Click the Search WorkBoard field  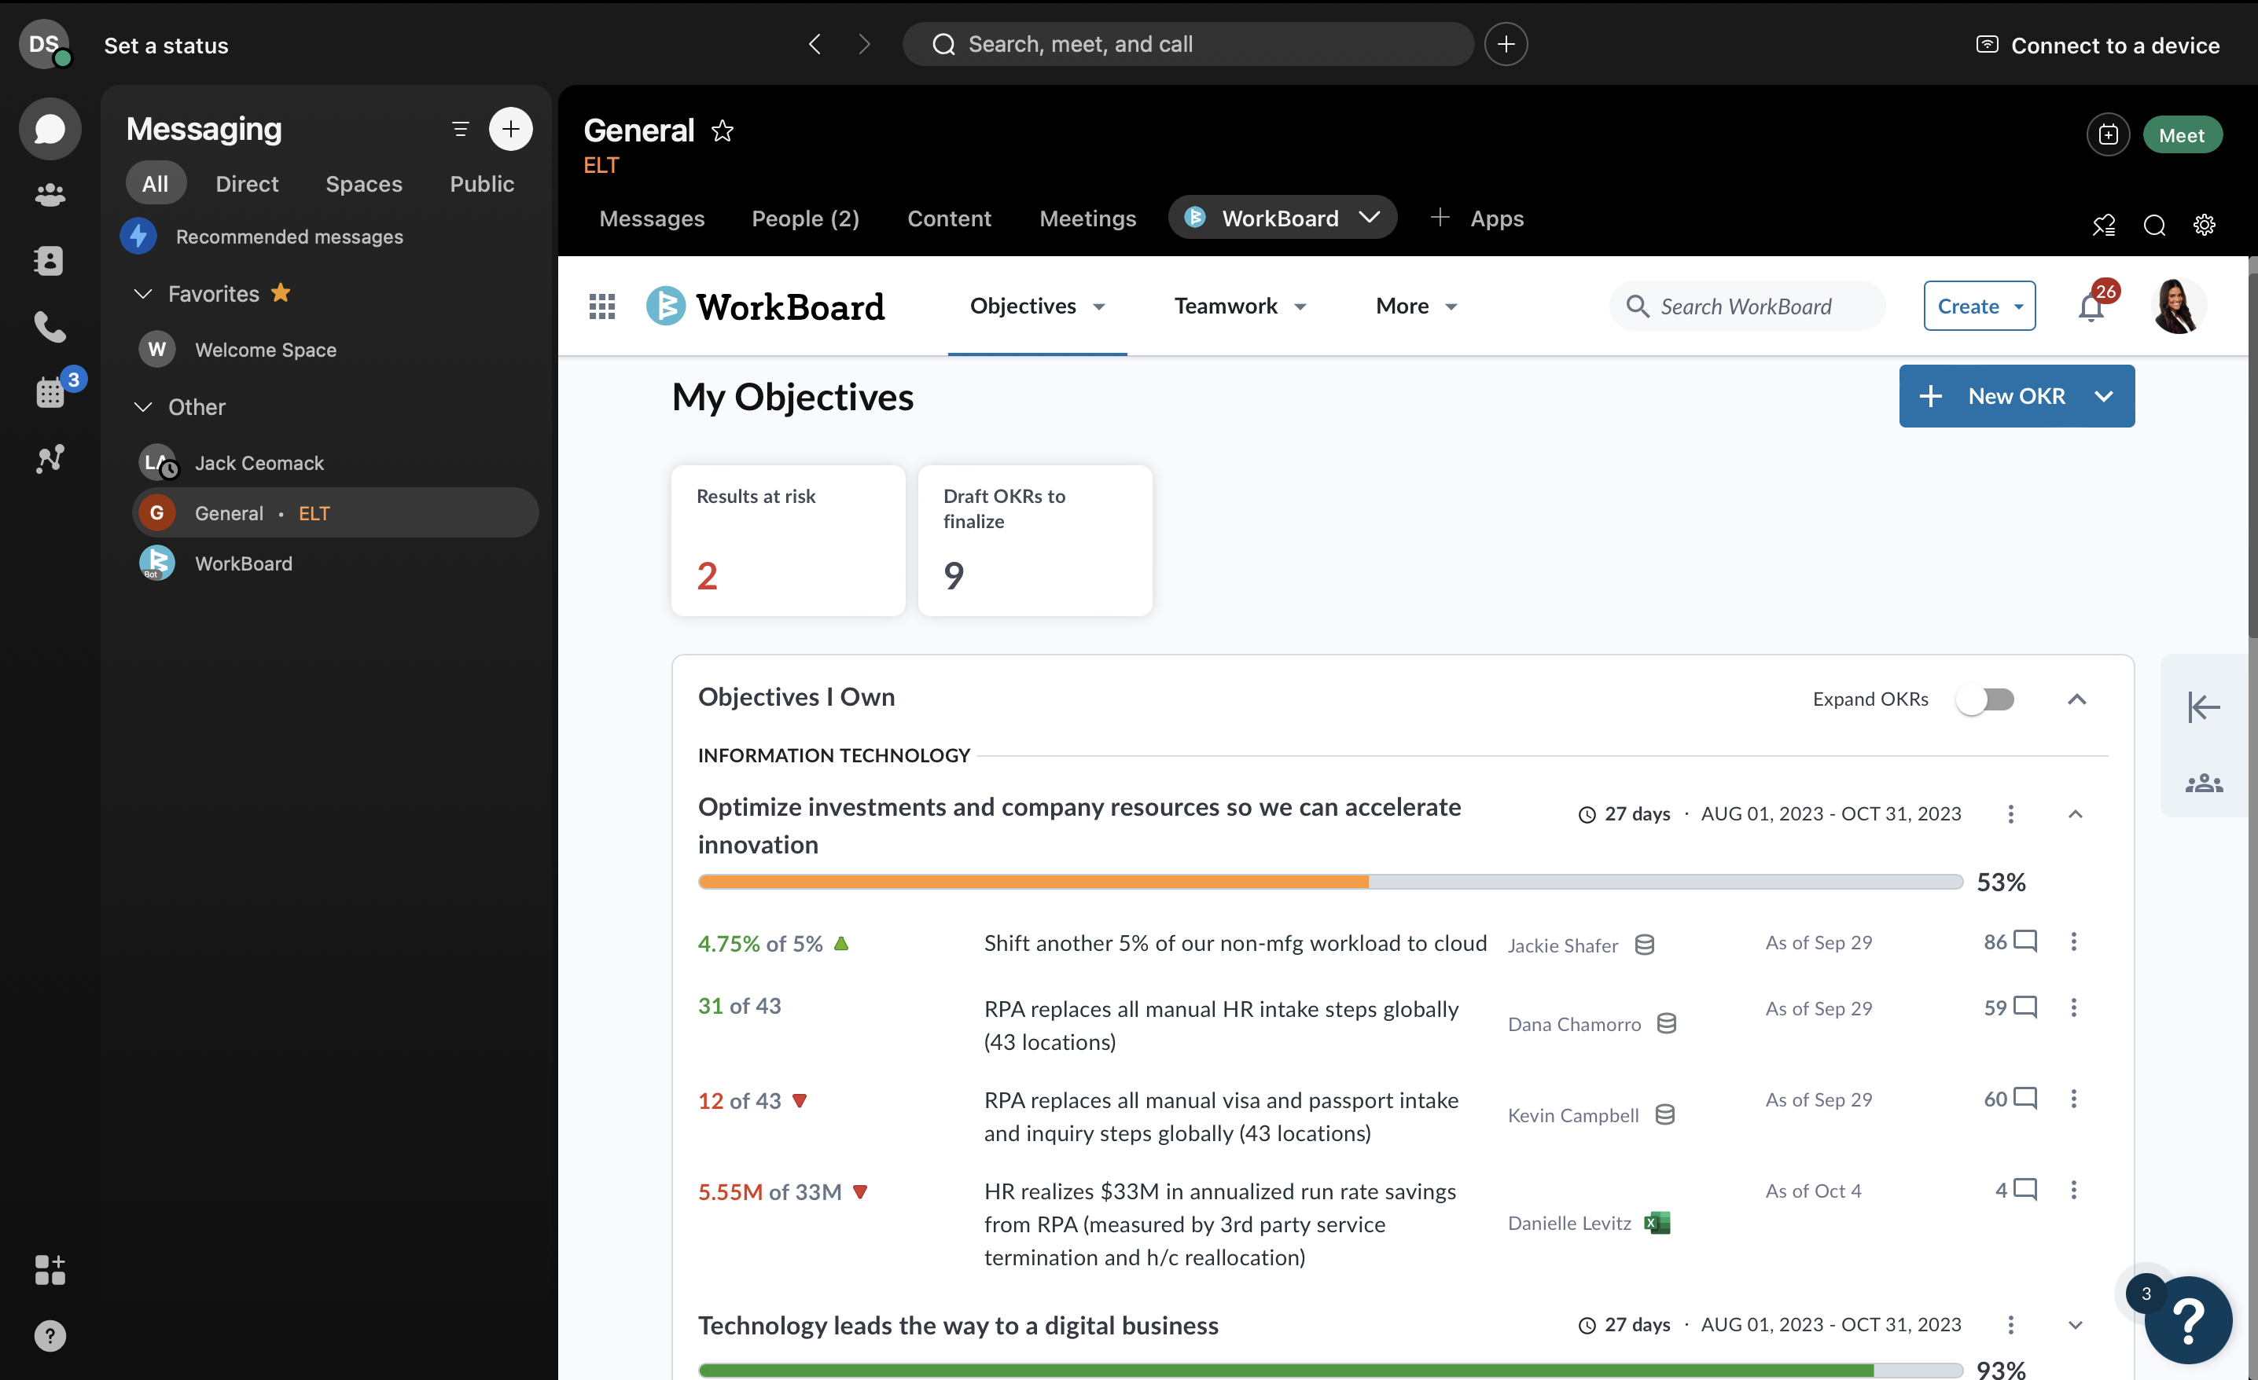1747,306
